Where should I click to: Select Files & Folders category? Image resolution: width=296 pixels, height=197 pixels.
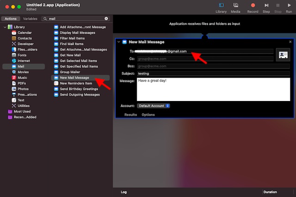24,49
